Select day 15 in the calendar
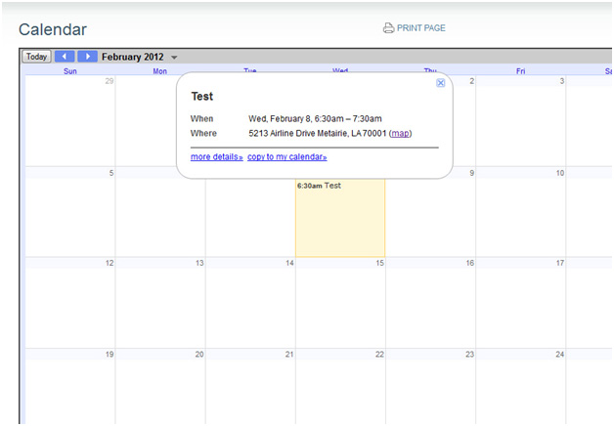The image size is (614, 426). point(379,263)
